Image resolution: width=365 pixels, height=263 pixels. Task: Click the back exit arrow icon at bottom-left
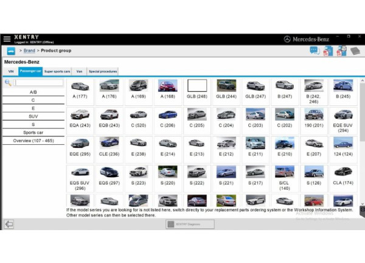click(9, 224)
